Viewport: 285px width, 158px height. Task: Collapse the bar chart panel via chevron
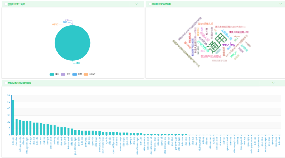tap(273, 83)
